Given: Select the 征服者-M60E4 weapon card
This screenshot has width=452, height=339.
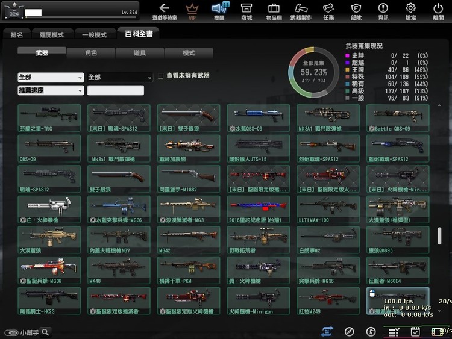Looking at the screenshot, I should tap(398, 270).
